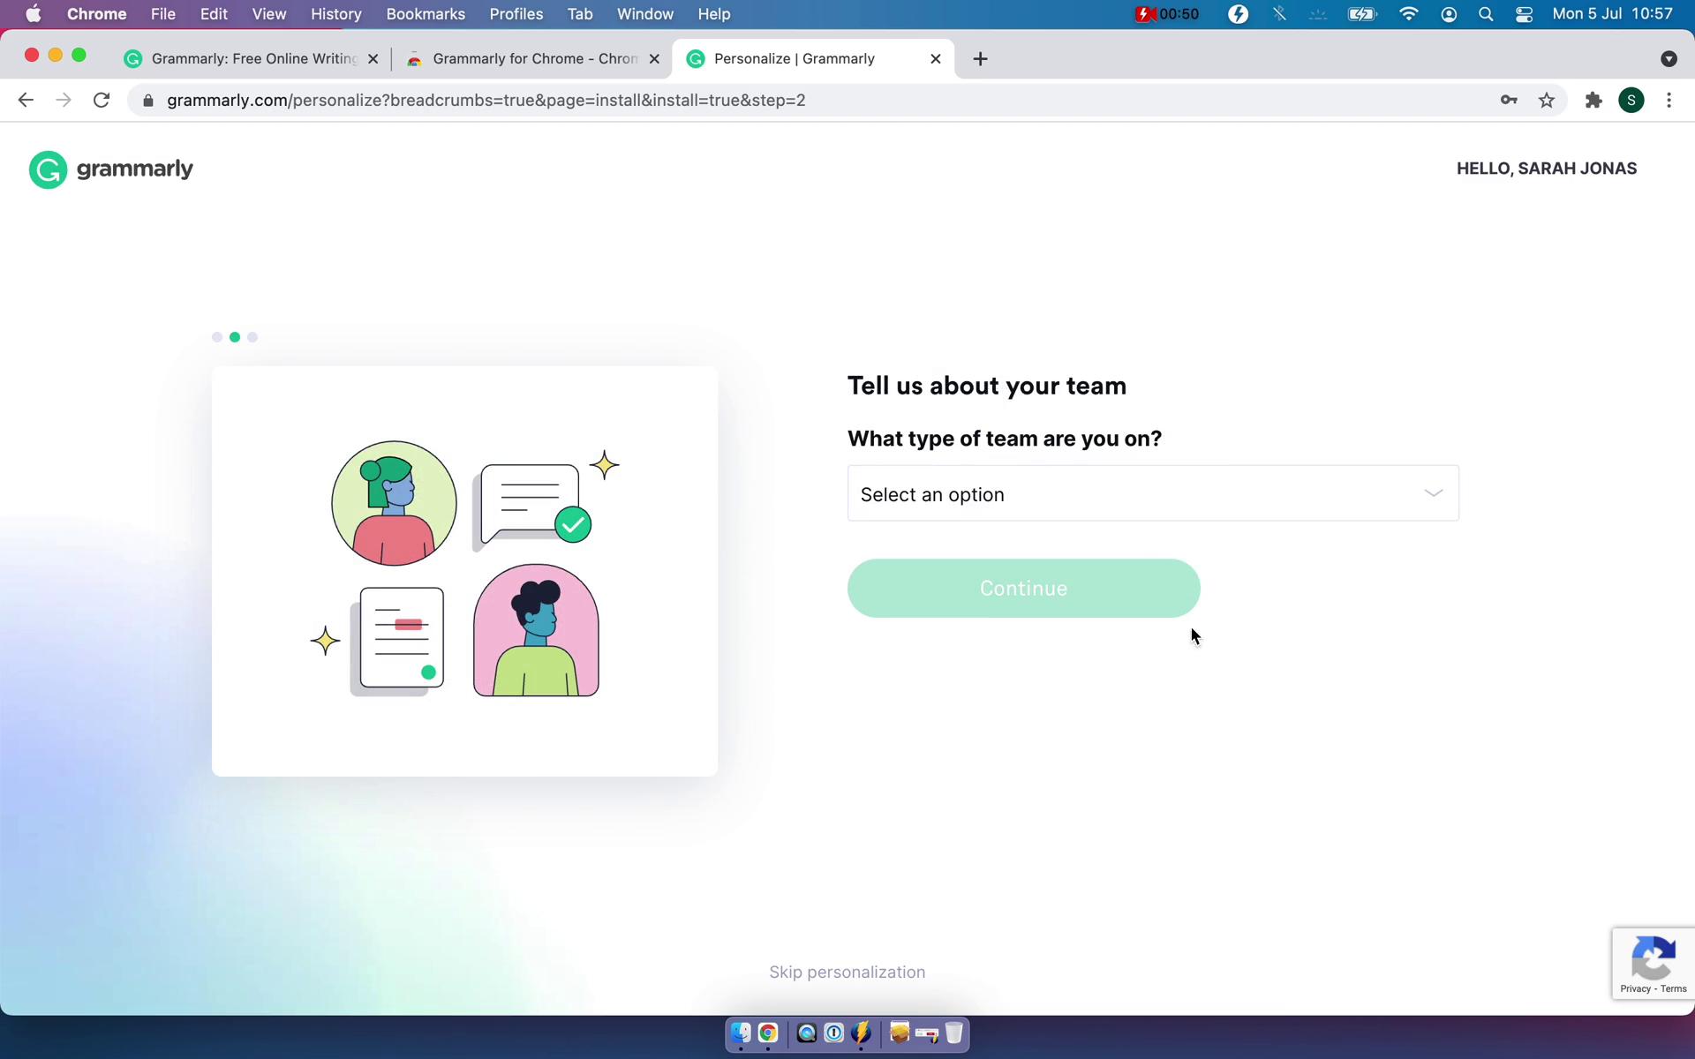Bookmark this page with the star
1695x1059 pixels.
(x=1547, y=101)
